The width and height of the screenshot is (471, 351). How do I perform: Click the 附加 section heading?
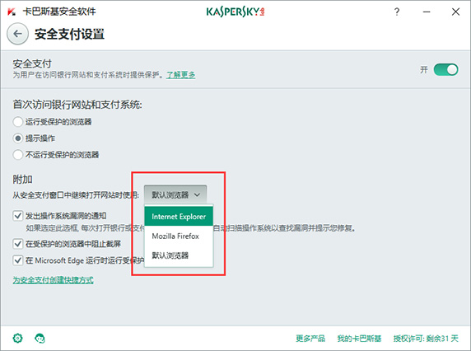pos(22,180)
